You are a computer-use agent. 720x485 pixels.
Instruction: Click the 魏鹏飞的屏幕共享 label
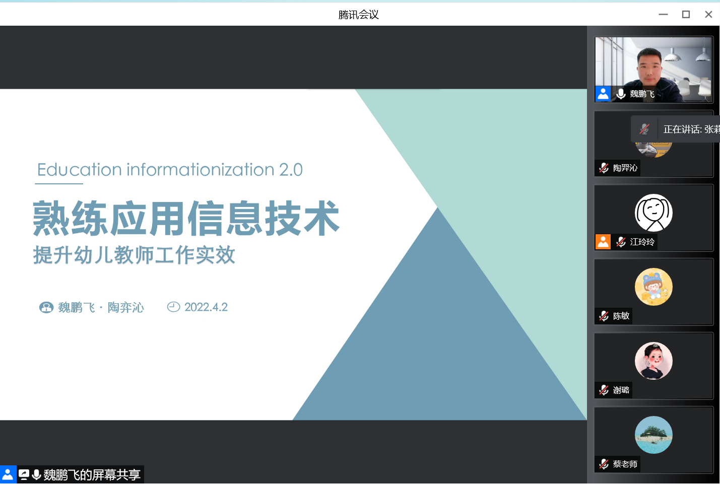coord(92,474)
